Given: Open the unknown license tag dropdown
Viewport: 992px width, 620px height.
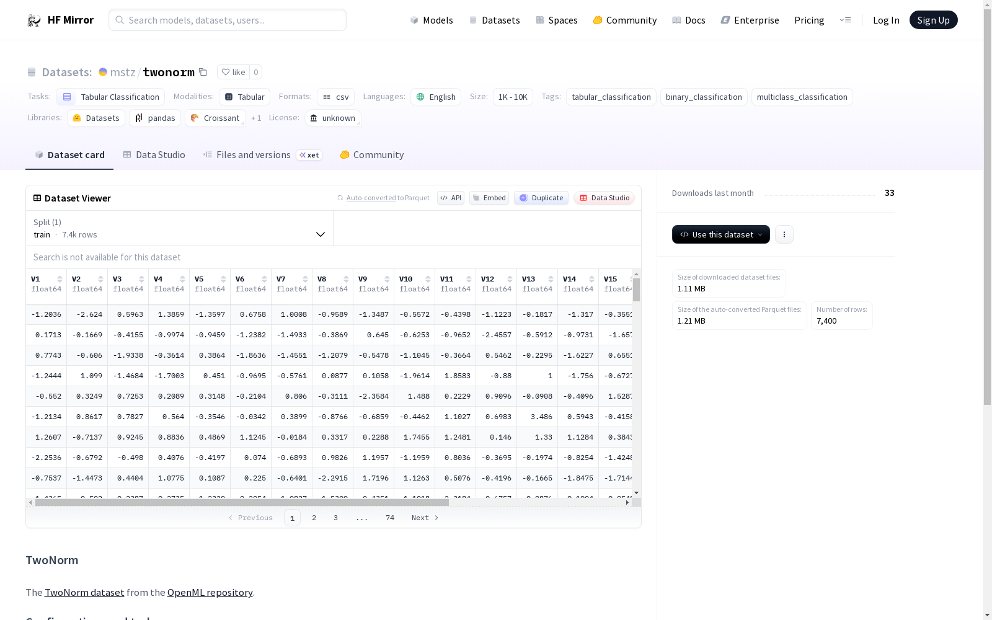Looking at the screenshot, I should [x=333, y=118].
